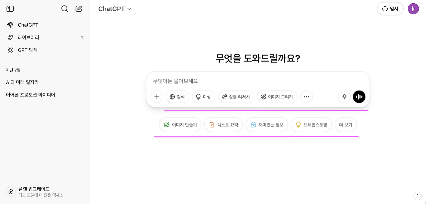
Task: Enable the 이성 reasoning tool
Action: (203, 97)
